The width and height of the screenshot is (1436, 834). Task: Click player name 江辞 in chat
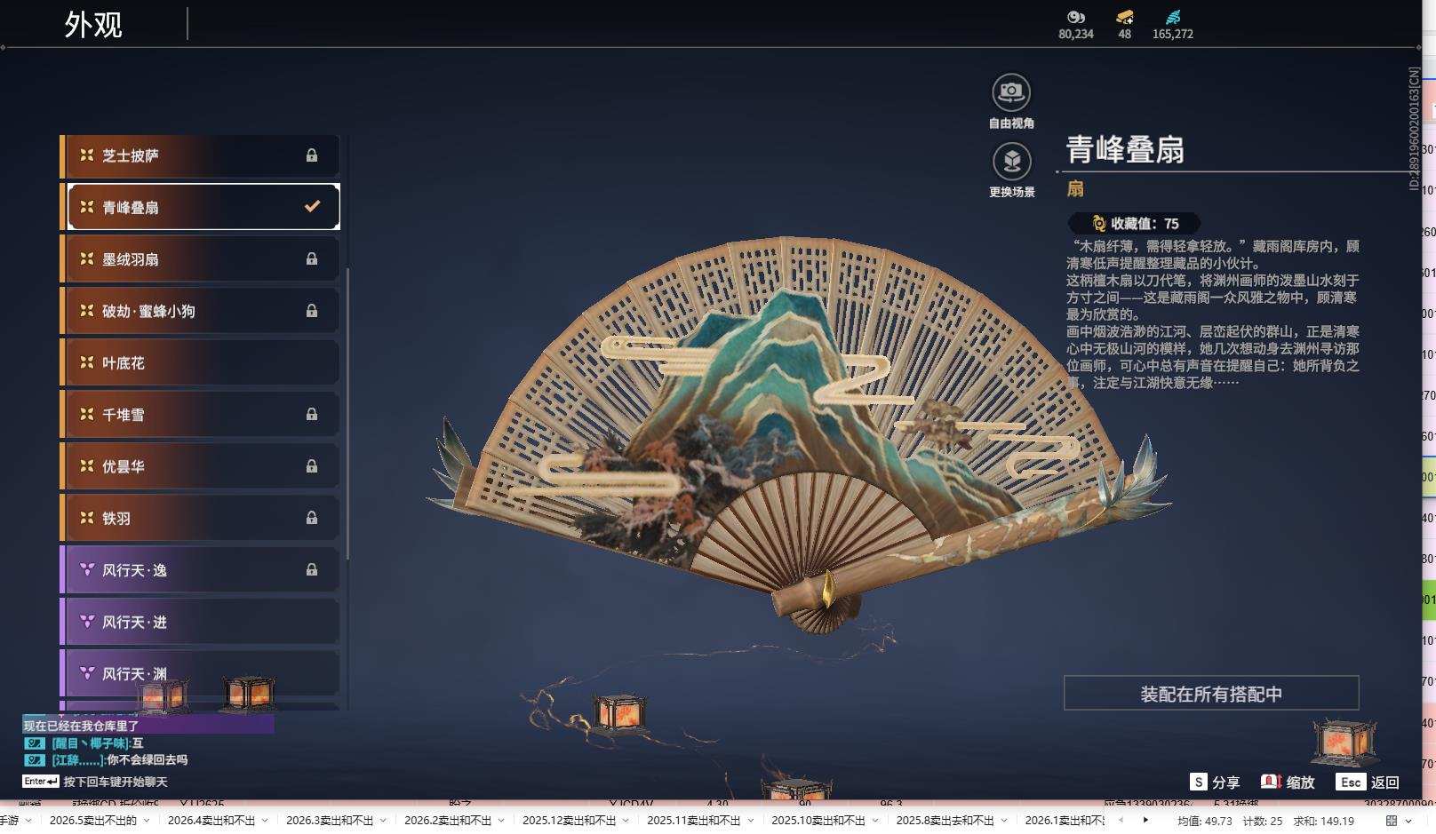pos(76,760)
